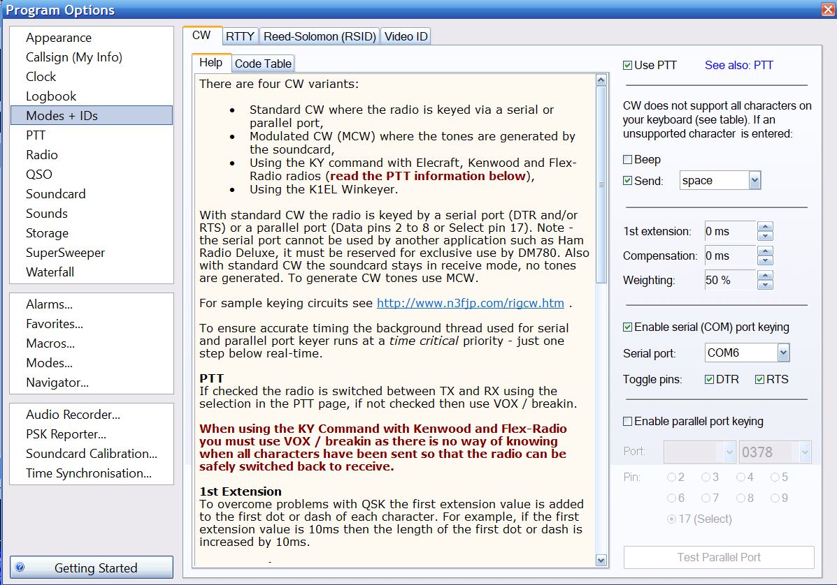
Task: Click the 1st extension value field
Action: (x=730, y=231)
